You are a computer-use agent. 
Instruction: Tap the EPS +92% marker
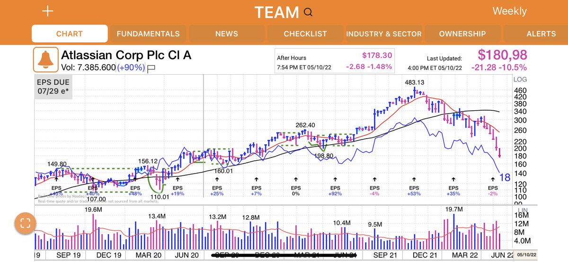tap(335, 191)
